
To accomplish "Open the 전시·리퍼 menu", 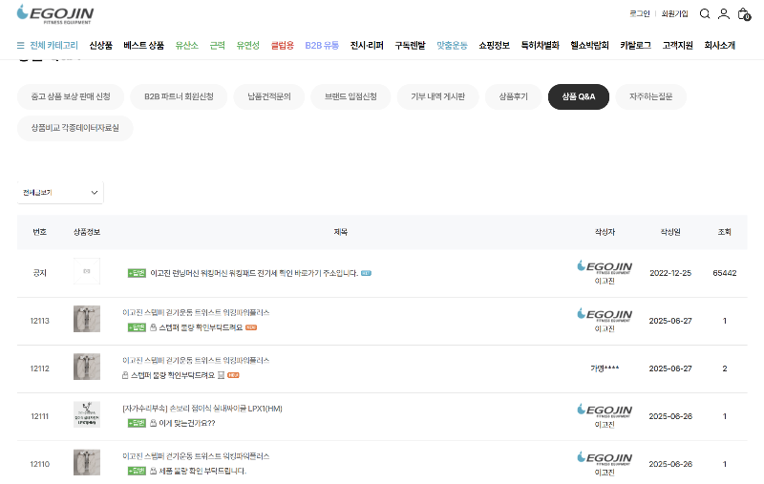I will [367, 45].
